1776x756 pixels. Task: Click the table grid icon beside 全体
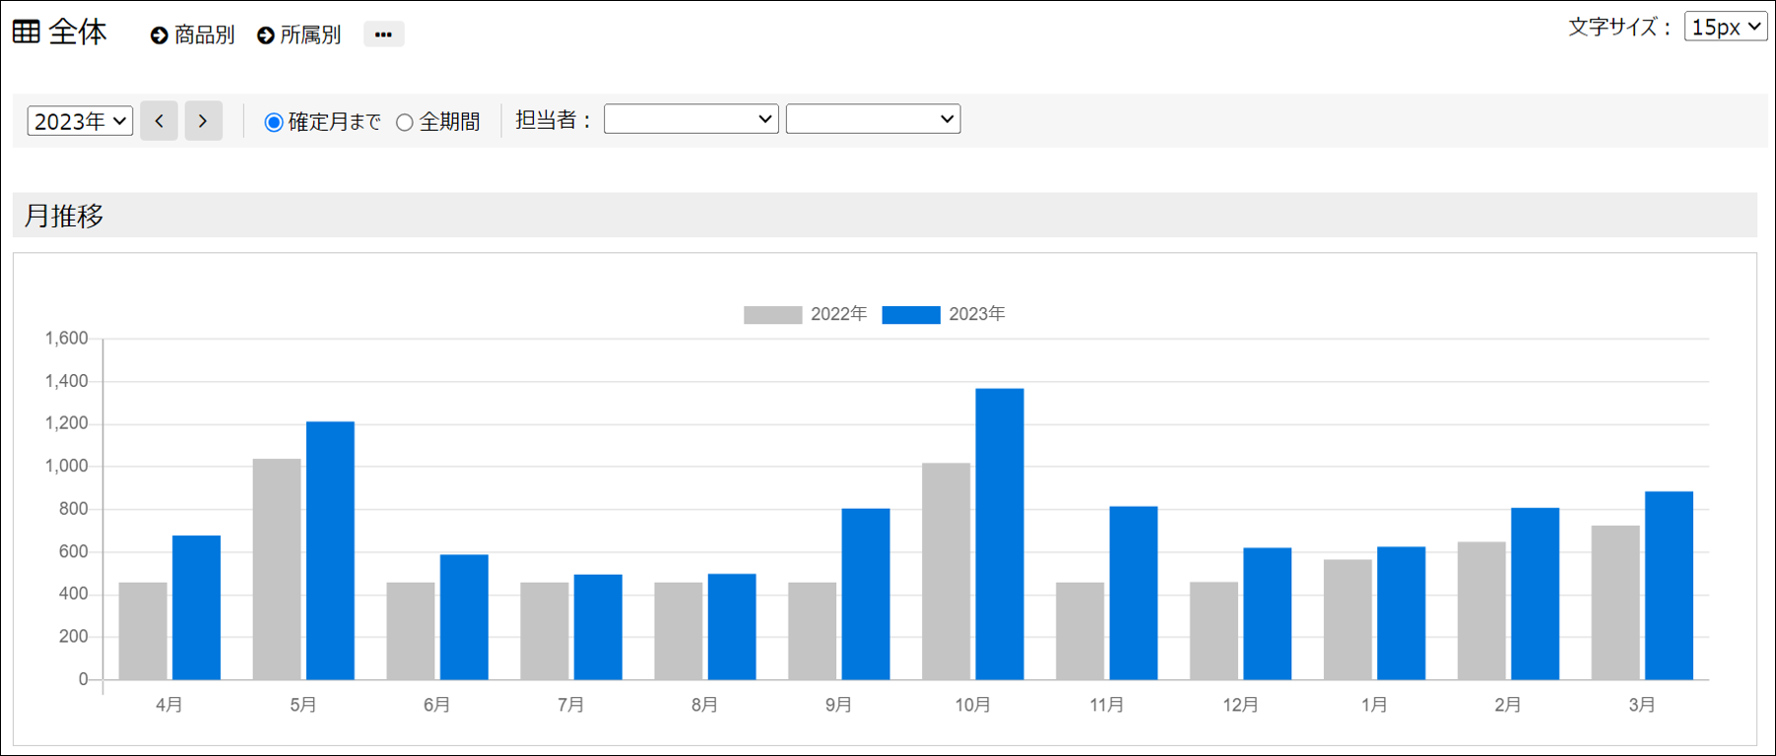click(27, 31)
